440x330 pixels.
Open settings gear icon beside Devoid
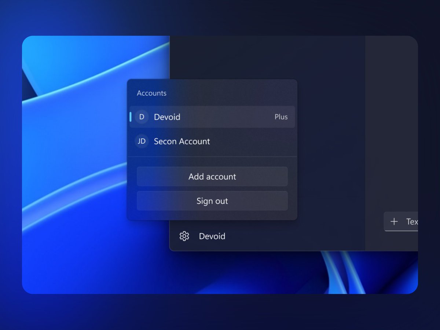coord(184,236)
